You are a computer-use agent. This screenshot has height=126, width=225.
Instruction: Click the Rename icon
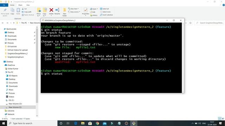click(57, 10)
